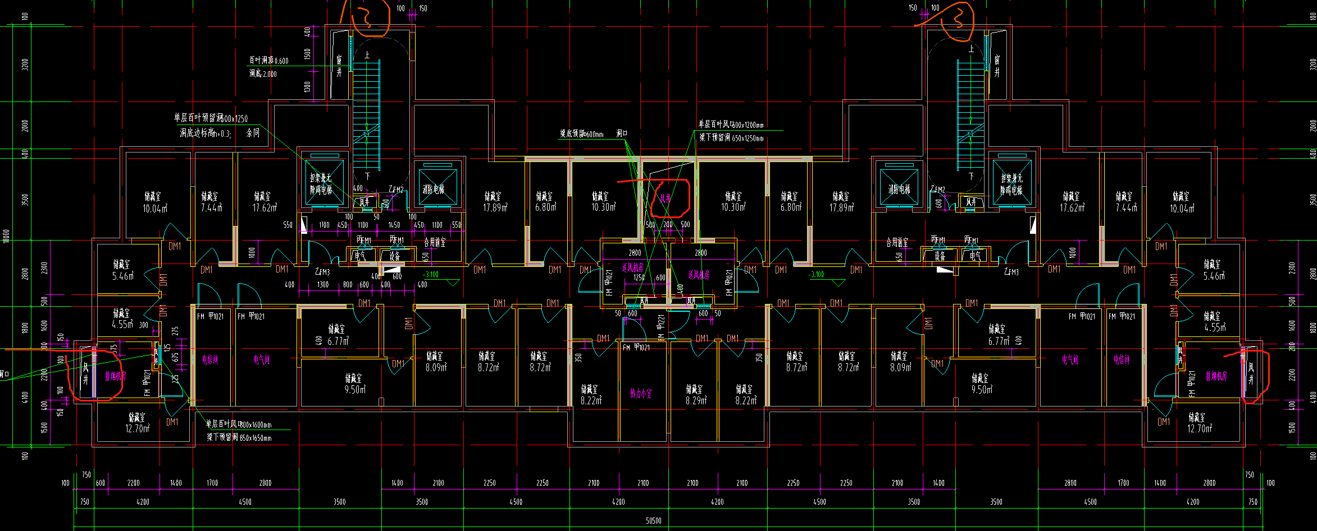
Task: Select magenta 风井 label between 10.30㎡ rooms
Action: coord(665,198)
